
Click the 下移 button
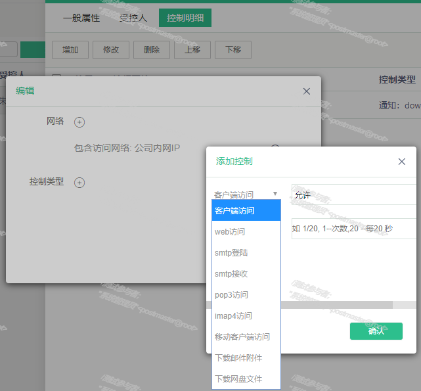(233, 49)
